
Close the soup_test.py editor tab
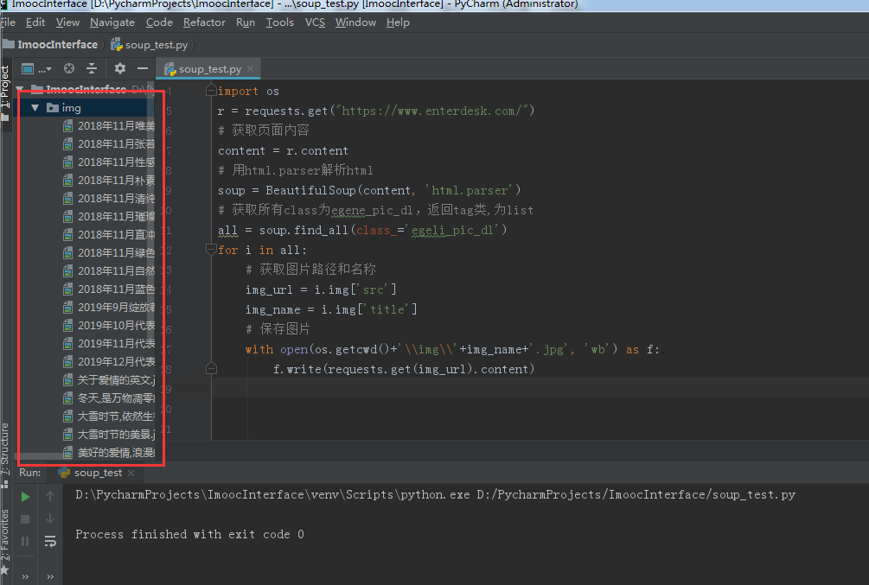click(x=251, y=68)
